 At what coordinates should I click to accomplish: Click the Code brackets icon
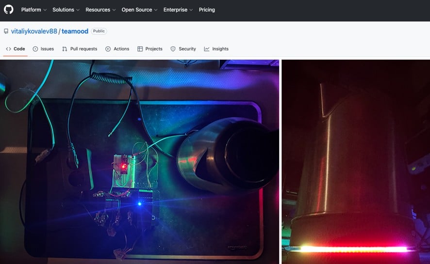click(8, 49)
